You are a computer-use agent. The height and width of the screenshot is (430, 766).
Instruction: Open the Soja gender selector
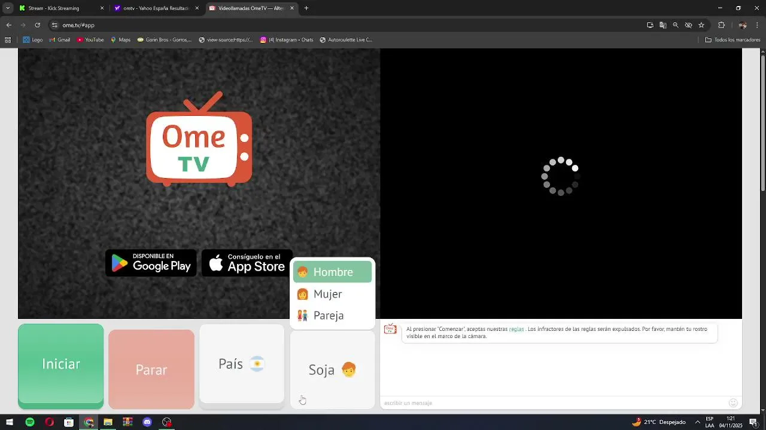[333, 370]
